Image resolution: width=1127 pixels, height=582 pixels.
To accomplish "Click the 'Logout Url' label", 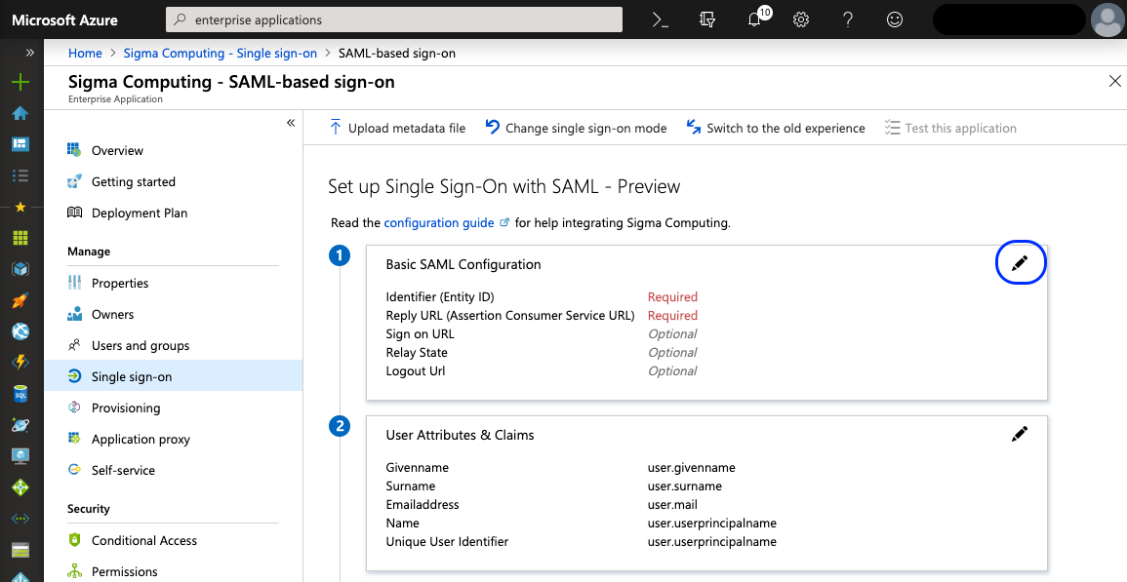I will (x=416, y=371).
